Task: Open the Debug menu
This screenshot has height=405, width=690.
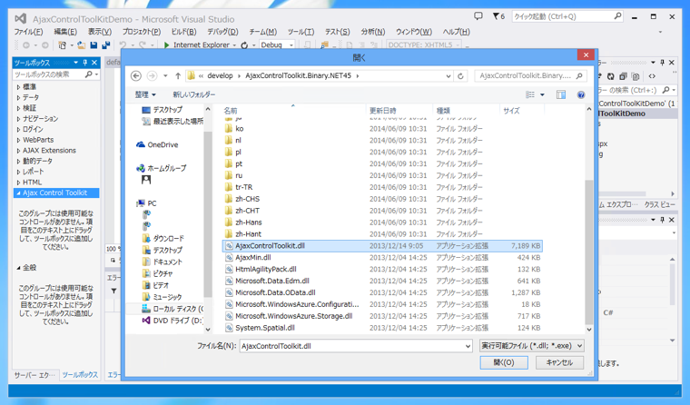Action: [222, 32]
